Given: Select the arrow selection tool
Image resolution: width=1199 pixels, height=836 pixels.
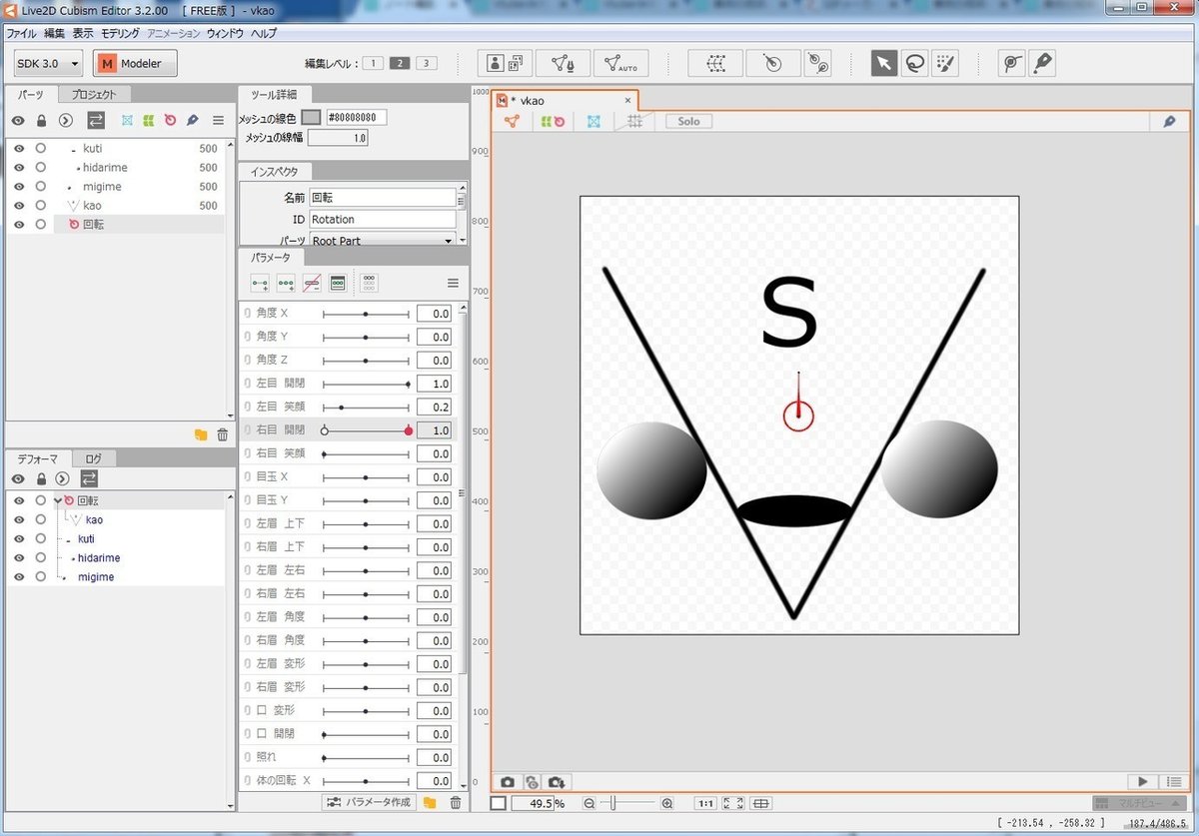Looking at the screenshot, I should pyautogui.click(x=884, y=64).
